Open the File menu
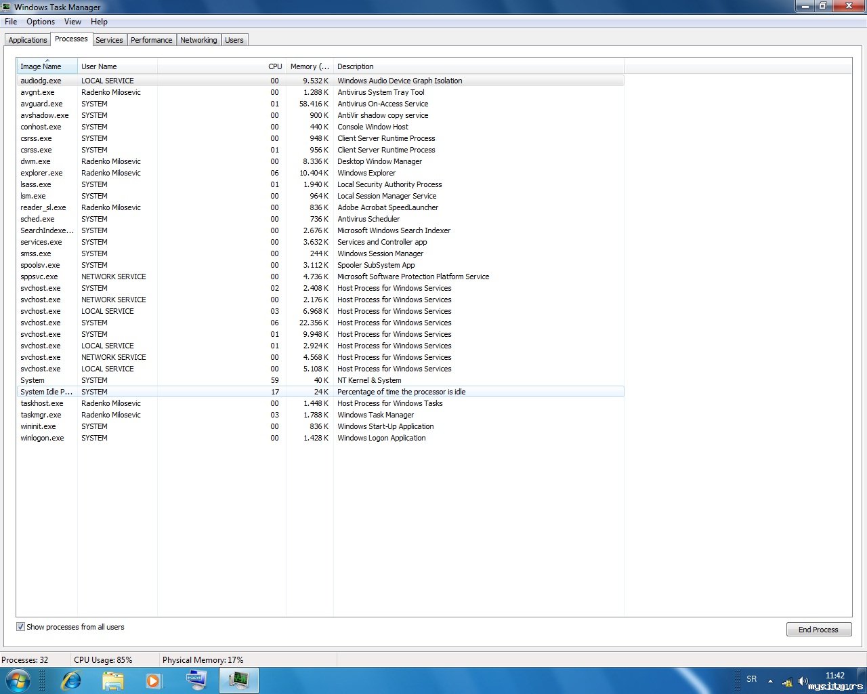This screenshot has height=694, width=867. tap(11, 22)
